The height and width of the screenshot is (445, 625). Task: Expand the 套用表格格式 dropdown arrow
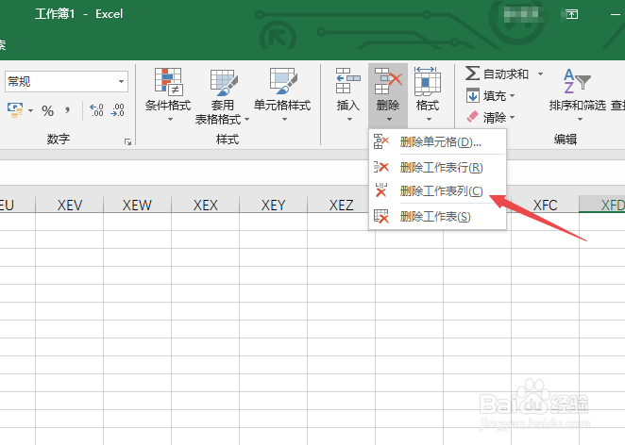pyautogui.click(x=246, y=119)
